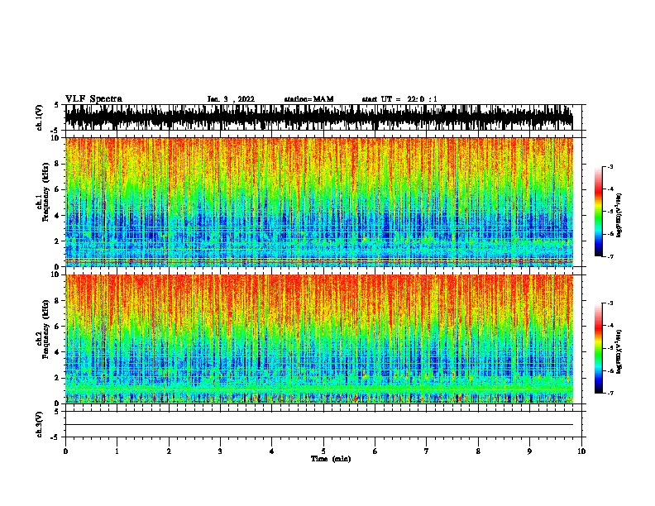Click the ch.2 frequency axis "4" tick label
655x506 pixels.
coord(57,352)
